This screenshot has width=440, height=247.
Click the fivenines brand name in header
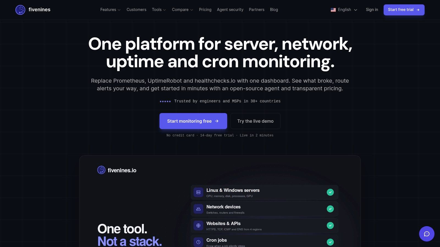coord(39,10)
